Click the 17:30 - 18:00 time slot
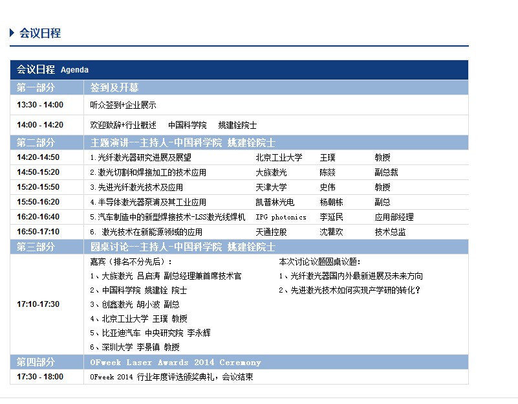This screenshot has width=518, height=404. point(40,377)
